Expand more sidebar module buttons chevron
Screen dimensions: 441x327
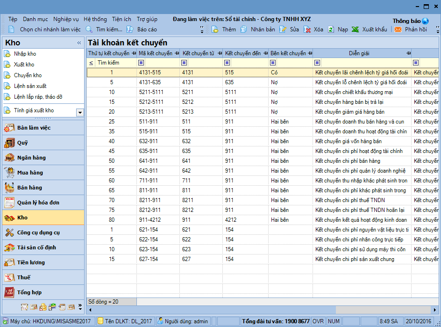point(80,307)
